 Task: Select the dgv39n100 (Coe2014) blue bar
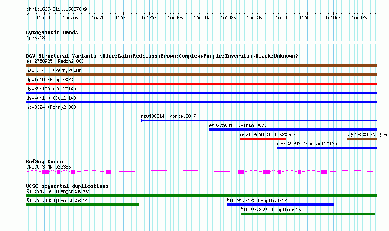201,93
